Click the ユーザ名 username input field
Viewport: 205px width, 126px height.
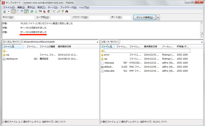61,17
